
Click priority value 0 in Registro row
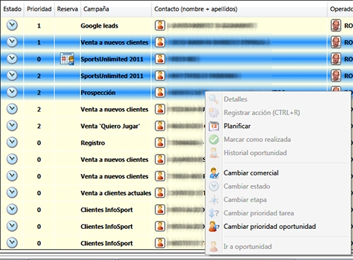(39, 143)
